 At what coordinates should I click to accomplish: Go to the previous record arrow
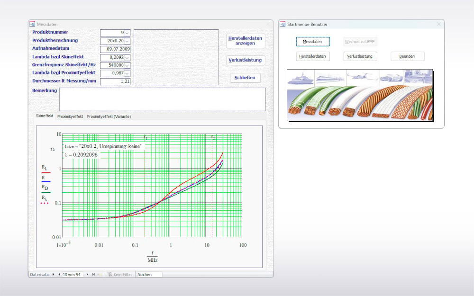coord(59,275)
